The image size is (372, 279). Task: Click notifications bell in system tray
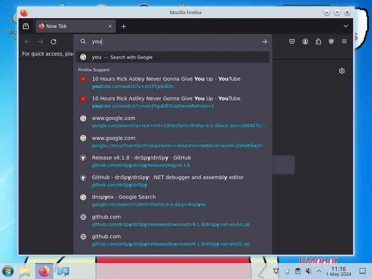pos(276,271)
